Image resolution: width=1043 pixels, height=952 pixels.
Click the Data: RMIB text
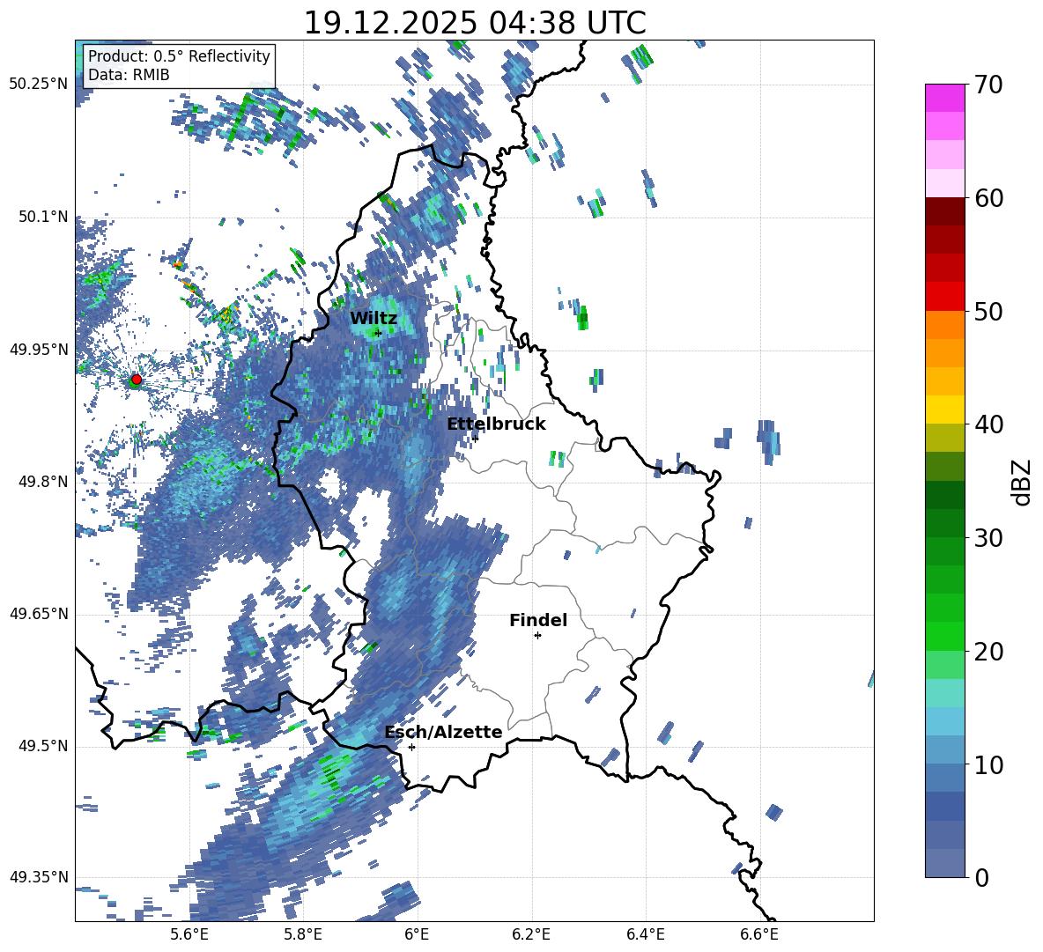click(129, 75)
